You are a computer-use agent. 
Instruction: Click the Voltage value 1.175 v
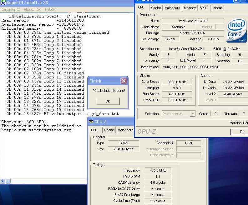click(213, 39)
